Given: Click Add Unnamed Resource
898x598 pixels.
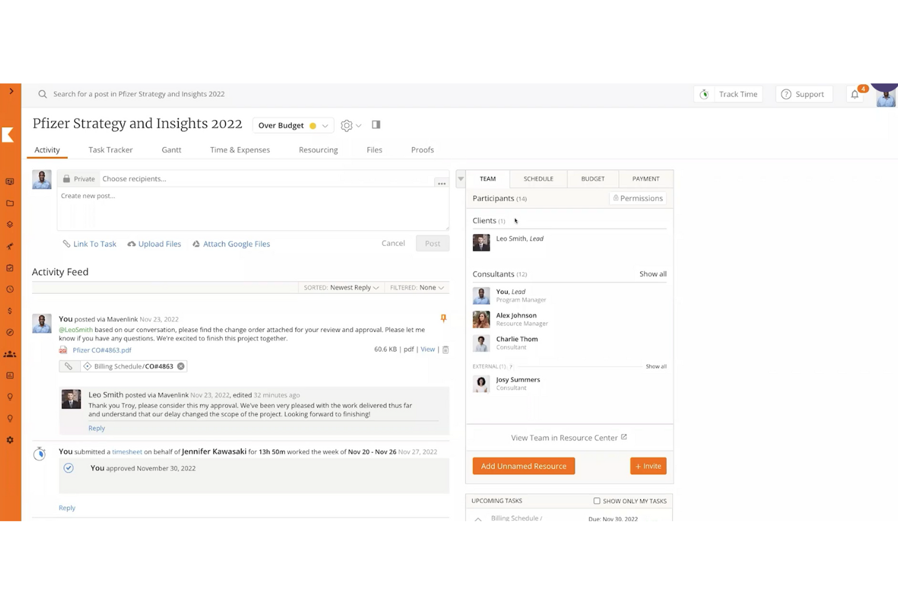Looking at the screenshot, I should click(524, 466).
